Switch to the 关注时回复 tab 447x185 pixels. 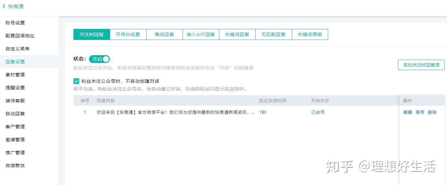(x=92, y=34)
